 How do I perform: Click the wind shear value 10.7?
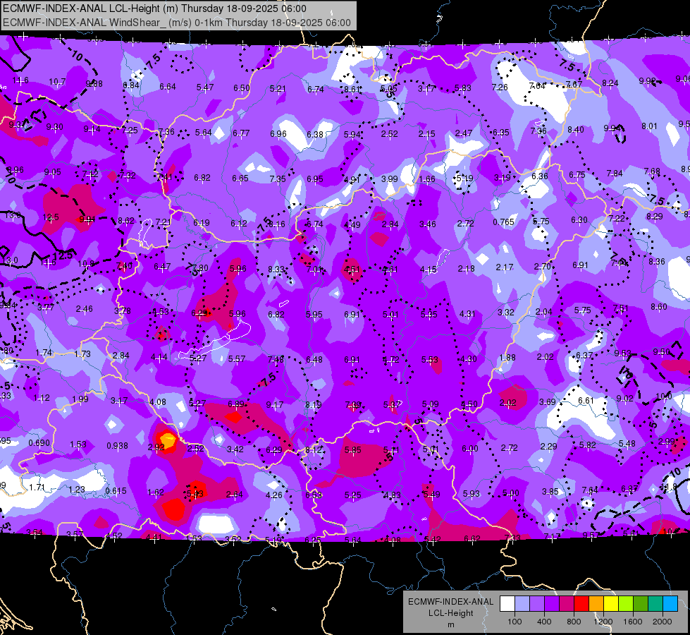[x=57, y=82]
